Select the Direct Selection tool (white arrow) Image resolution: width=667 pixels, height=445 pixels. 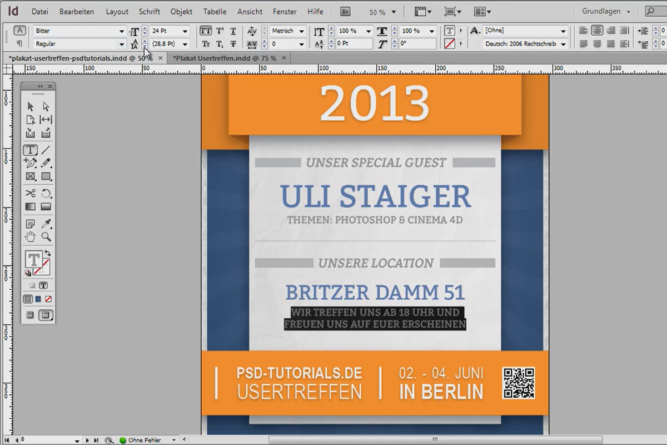tap(46, 106)
